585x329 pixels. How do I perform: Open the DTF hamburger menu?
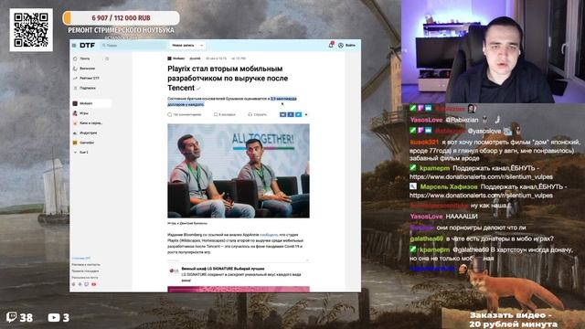pyautogui.click(x=74, y=45)
